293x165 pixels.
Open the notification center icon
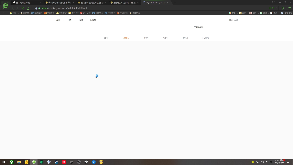coord(288,162)
